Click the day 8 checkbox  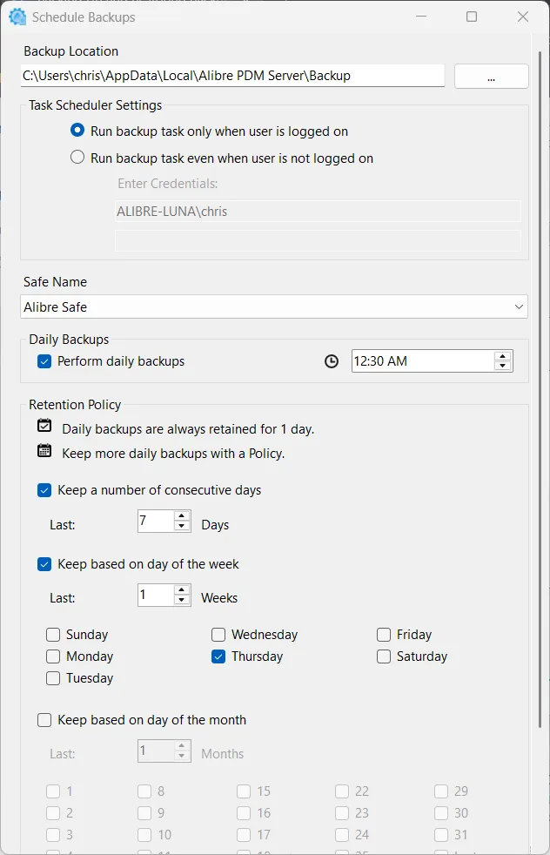click(144, 791)
